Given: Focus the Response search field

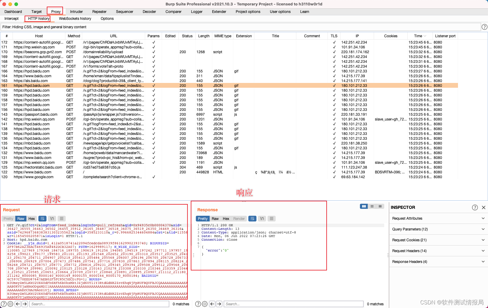Looking at the screenshot, I should coord(294,304).
